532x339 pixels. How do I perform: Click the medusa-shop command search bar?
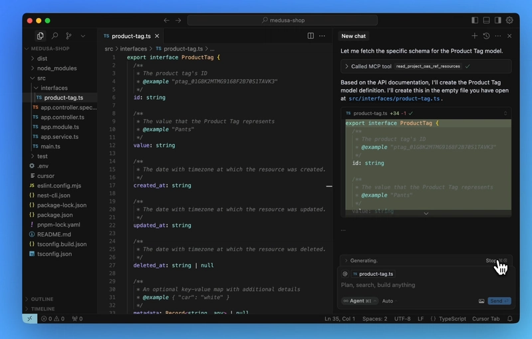tap(282, 21)
